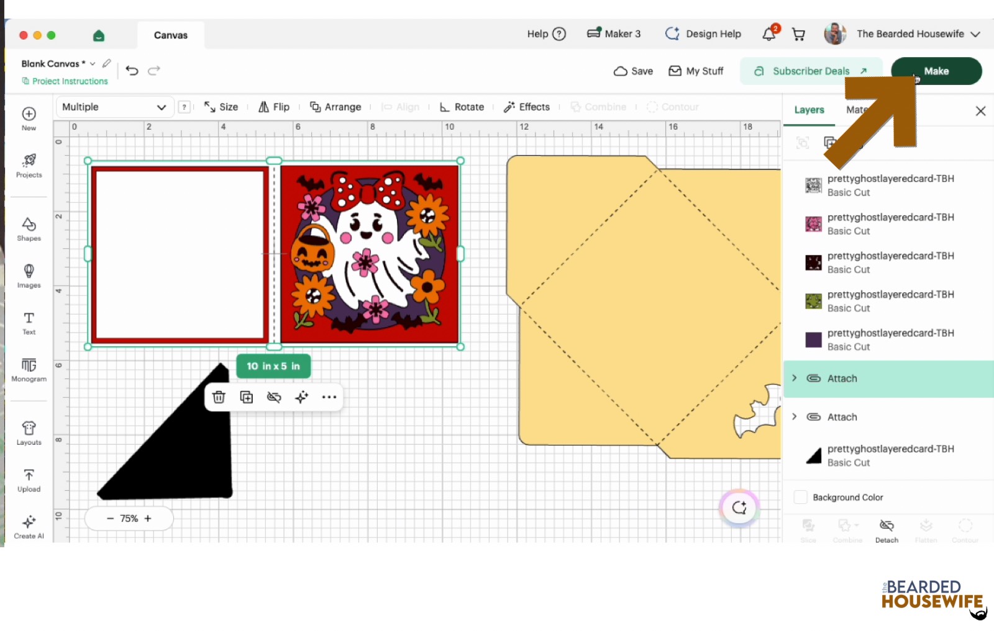Viewport: 994px width, 631px height.
Task: Zoom in with the plus button
Action: coord(148,518)
